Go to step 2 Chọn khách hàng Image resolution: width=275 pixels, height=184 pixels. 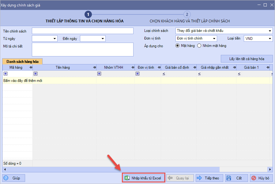[x=187, y=14]
